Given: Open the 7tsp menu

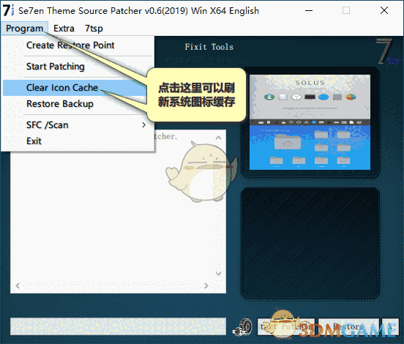Looking at the screenshot, I should point(94,29).
